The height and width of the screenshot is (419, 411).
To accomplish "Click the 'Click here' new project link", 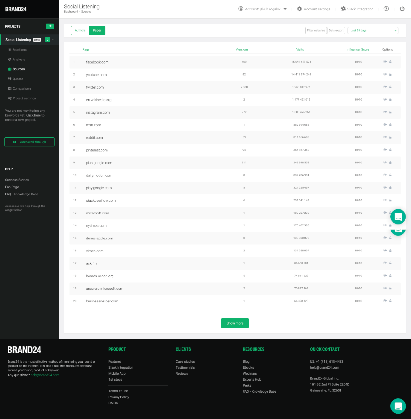I will click(x=33, y=115).
